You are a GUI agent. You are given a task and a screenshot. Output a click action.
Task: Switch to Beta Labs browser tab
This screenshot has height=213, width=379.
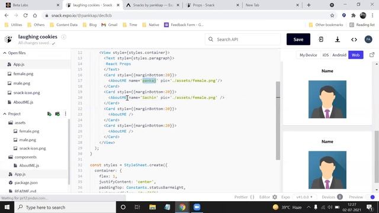(31, 5)
